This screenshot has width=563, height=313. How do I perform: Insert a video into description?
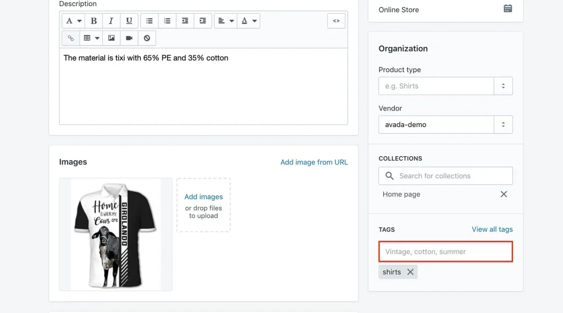129,38
